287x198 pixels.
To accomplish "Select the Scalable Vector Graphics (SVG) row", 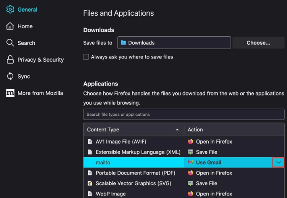I will coord(133,183).
